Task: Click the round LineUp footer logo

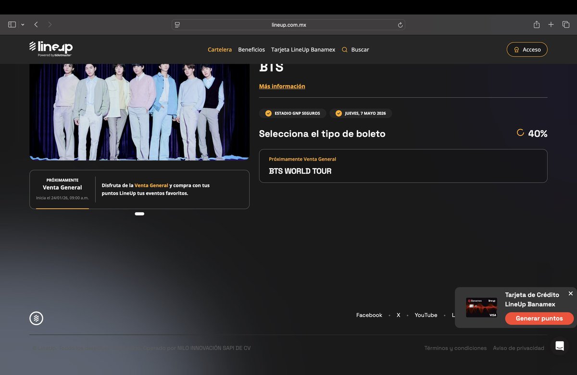Action: pyautogui.click(x=36, y=318)
